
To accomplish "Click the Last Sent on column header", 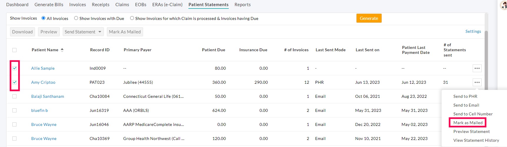I will 367,50.
